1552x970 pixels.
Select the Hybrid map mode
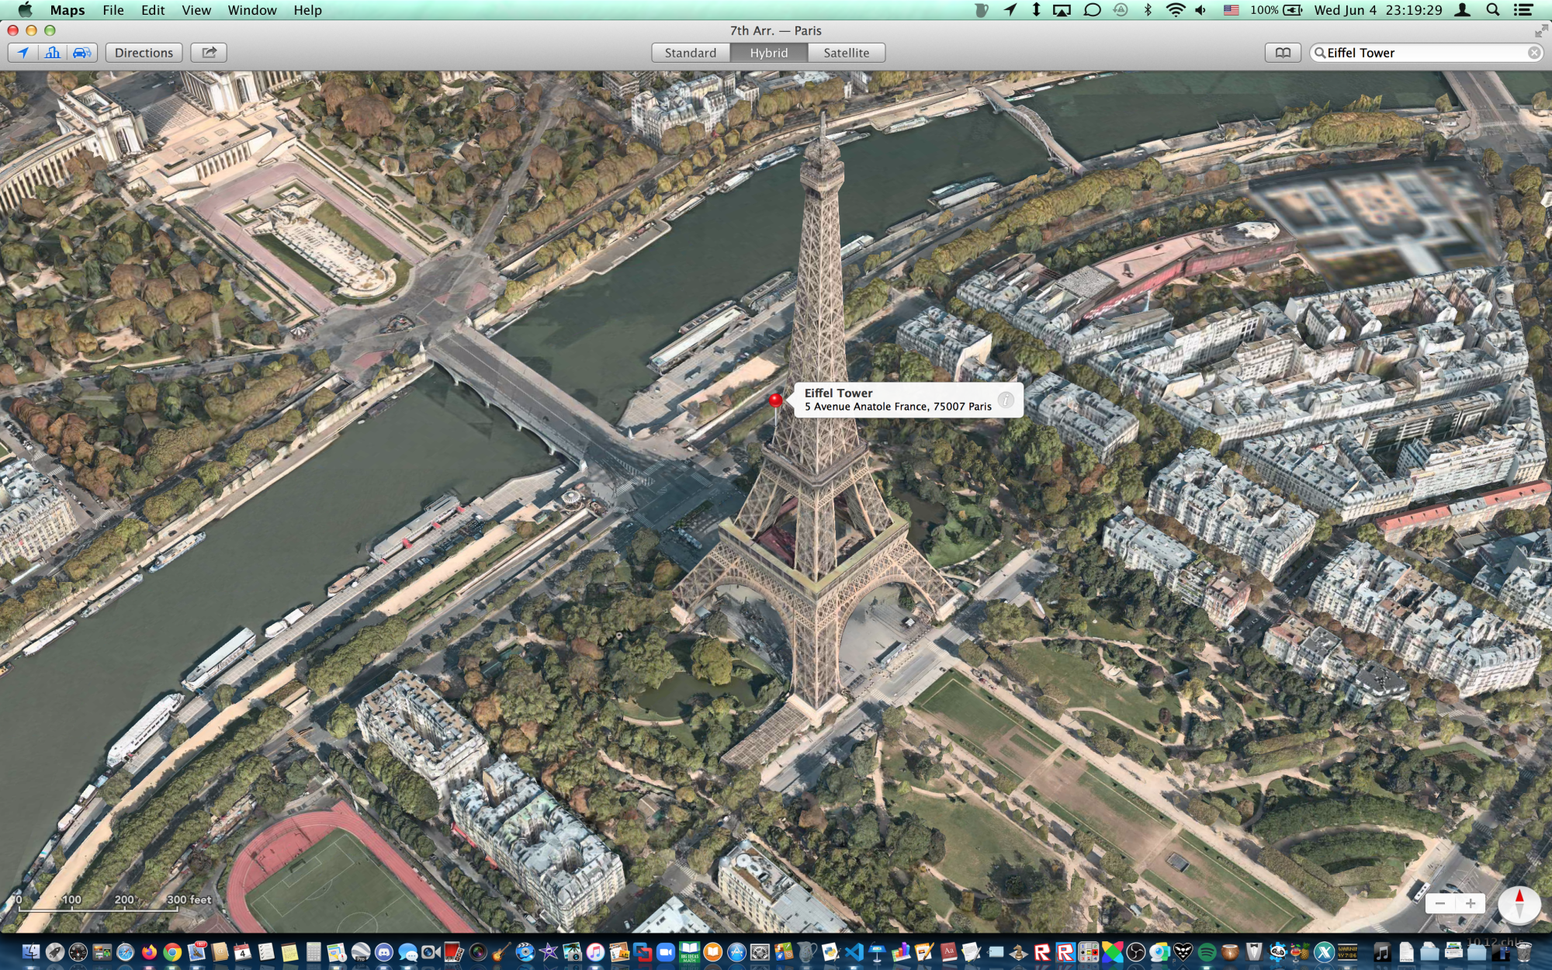coord(768,53)
